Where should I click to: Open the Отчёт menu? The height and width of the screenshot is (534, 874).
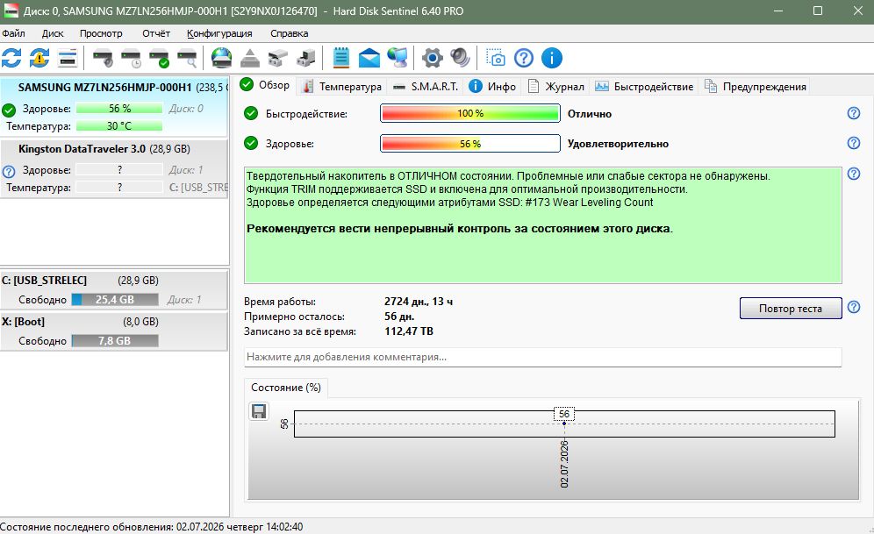click(156, 33)
